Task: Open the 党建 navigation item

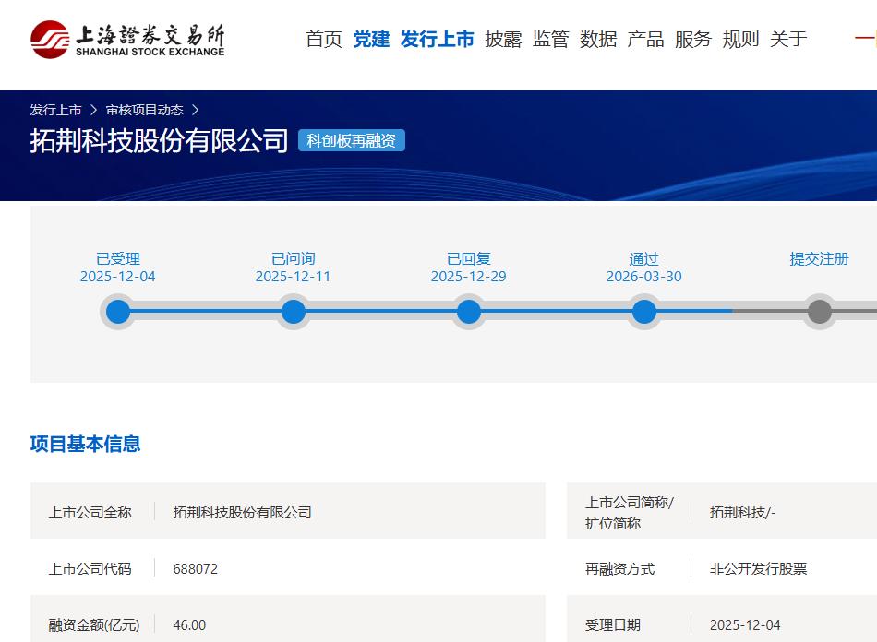Action: (x=371, y=39)
